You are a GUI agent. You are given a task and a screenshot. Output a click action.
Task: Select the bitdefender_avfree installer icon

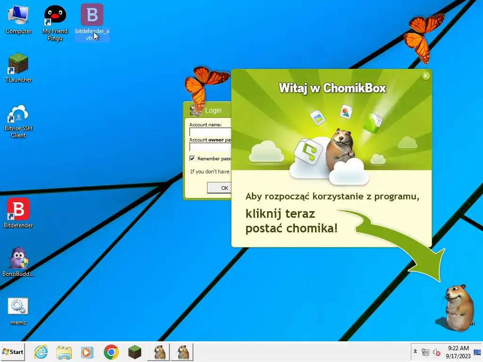click(92, 22)
